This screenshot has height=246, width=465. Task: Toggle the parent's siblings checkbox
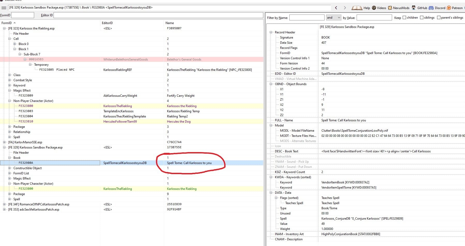click(439, 18)
